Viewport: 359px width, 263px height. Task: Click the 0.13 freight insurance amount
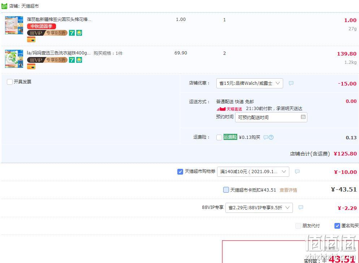[351, 138]
